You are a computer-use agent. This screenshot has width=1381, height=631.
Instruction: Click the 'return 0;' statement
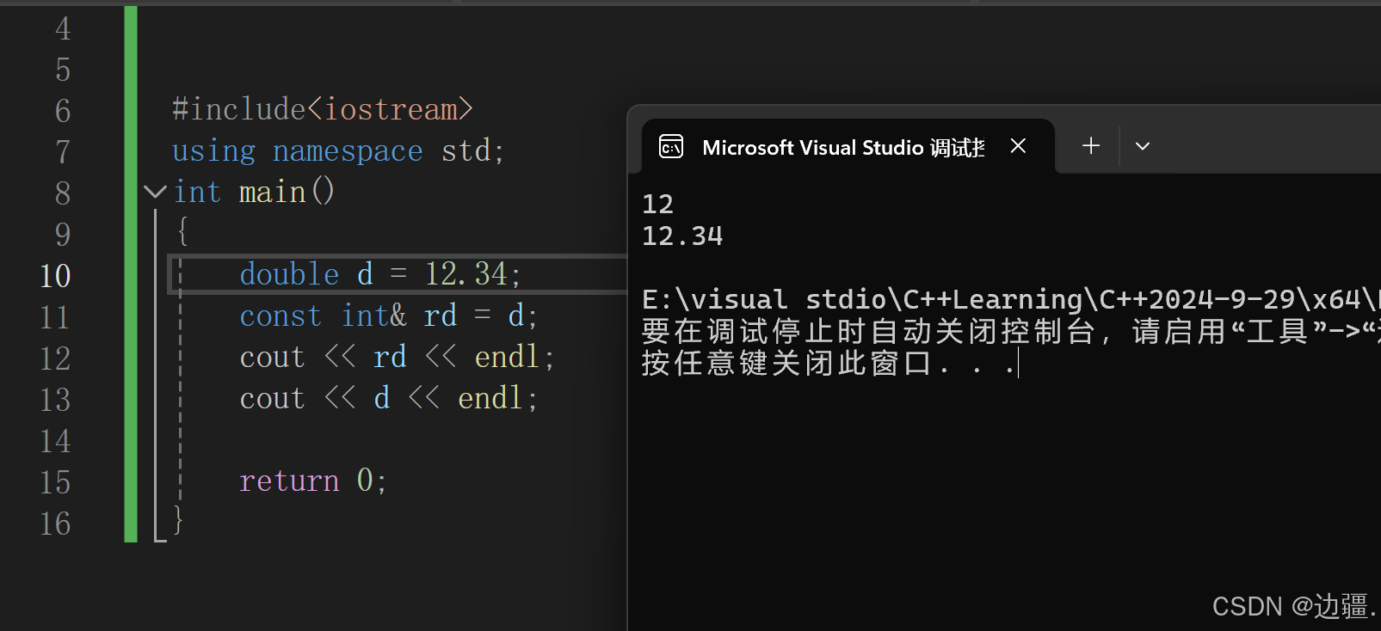[x=313, y=481]
